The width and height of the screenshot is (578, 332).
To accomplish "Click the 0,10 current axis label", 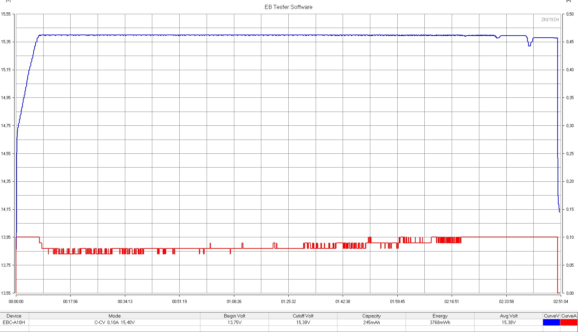I will click(570, 237).
